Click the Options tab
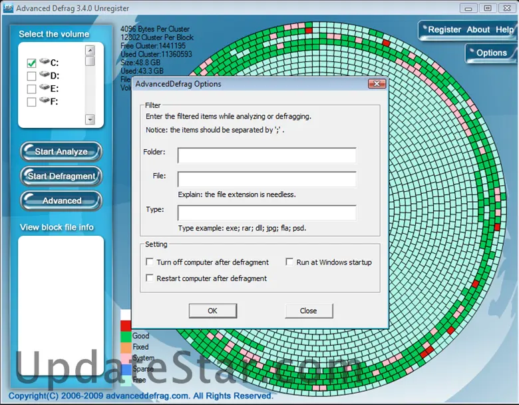Image resolution: width=519 pixels, height=405 pixels. [491, 53]
